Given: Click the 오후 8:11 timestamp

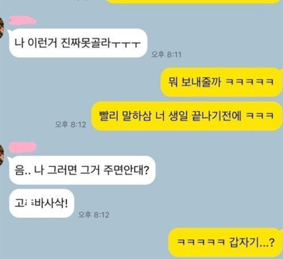Looking at the screenshot, I should [x=166, y=55].
